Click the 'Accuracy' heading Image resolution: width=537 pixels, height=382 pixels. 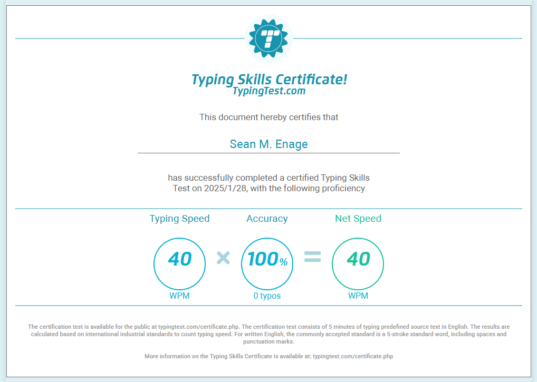pyautogui.click(x=267, y=219)
